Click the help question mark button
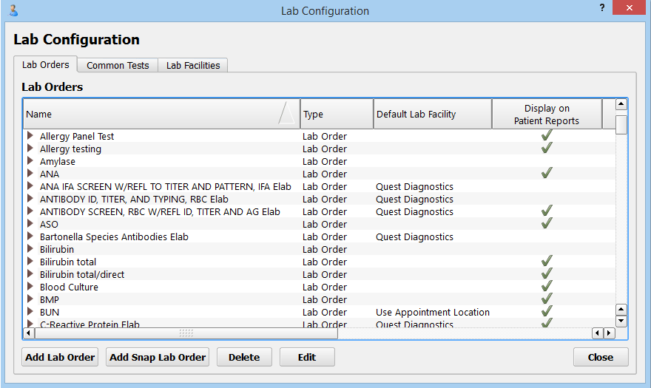Image resolution: width=651 pixels, height=388 pixels. pyautogui.click(x=602, y=7)
